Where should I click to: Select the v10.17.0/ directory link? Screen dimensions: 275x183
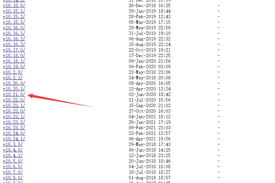pos(14,50)
